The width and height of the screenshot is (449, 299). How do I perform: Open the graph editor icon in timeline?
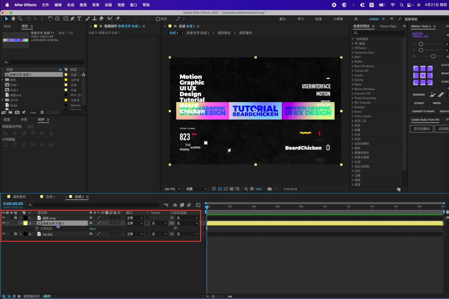point(198,205)
